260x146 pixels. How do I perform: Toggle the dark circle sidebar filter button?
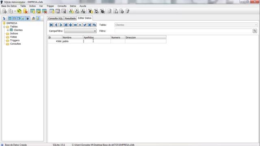28,18
